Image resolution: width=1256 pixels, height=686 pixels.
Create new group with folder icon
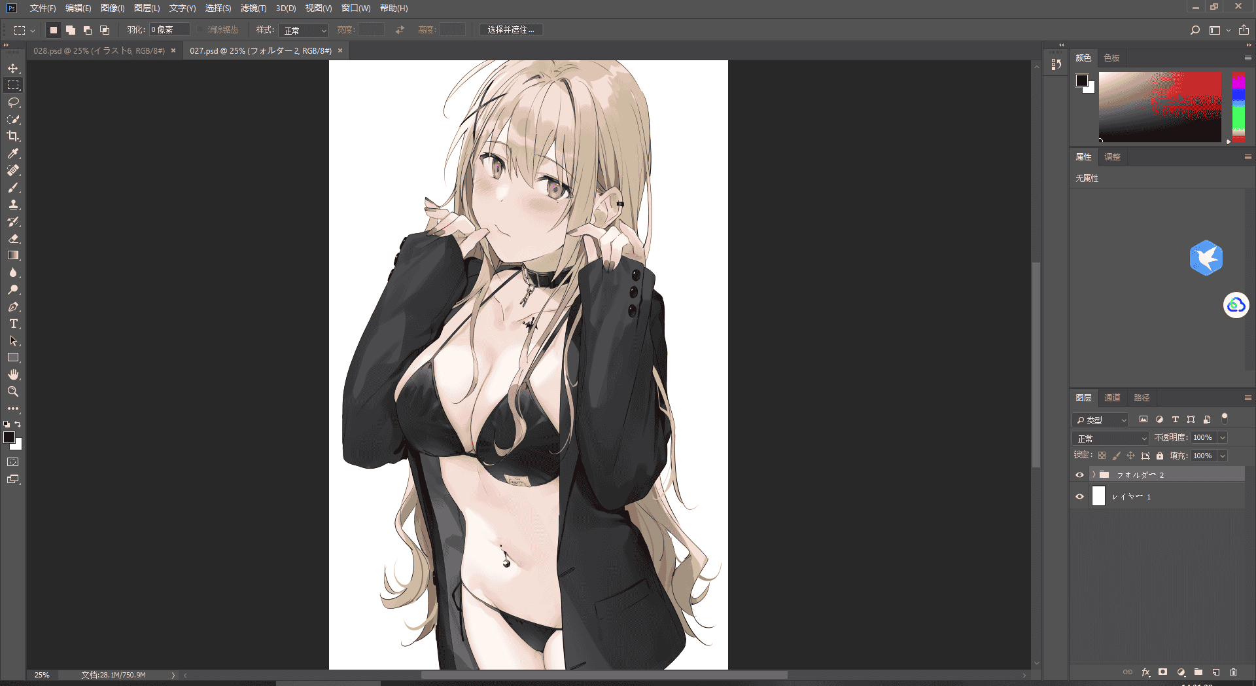[x=1198, y=672]
